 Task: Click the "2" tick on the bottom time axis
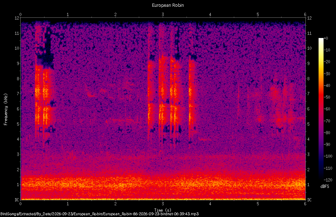pos(115,204)
